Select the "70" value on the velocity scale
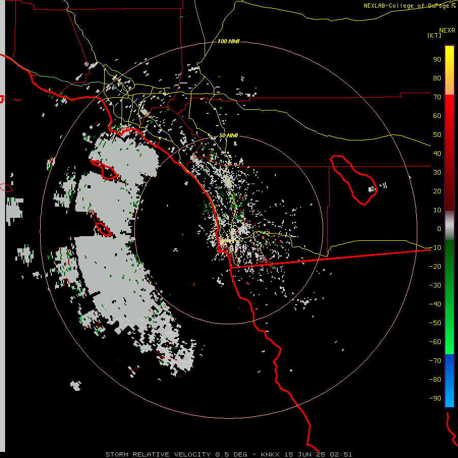Viewport: 458px width, 458px height. tap(437, 97)
